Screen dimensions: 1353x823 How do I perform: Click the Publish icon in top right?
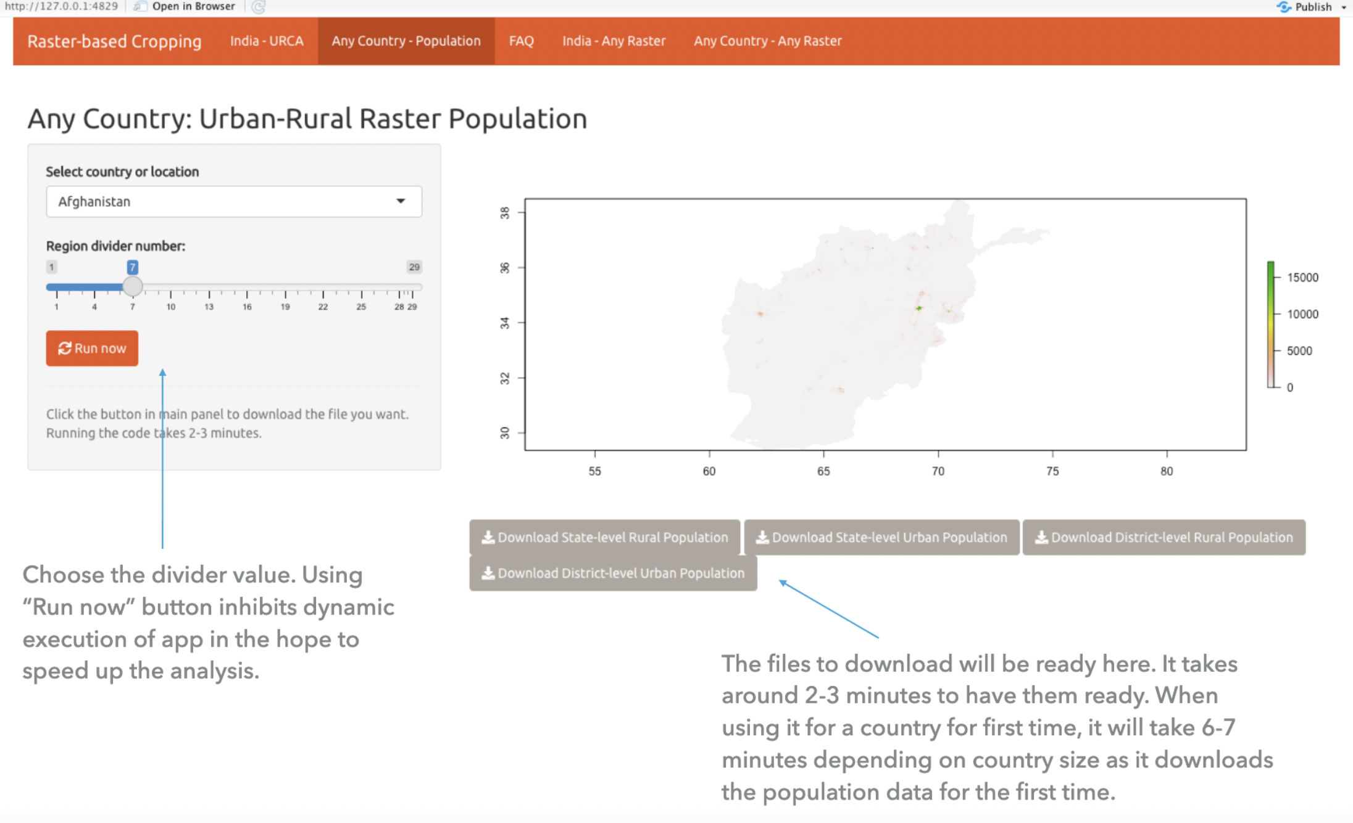1284,7
